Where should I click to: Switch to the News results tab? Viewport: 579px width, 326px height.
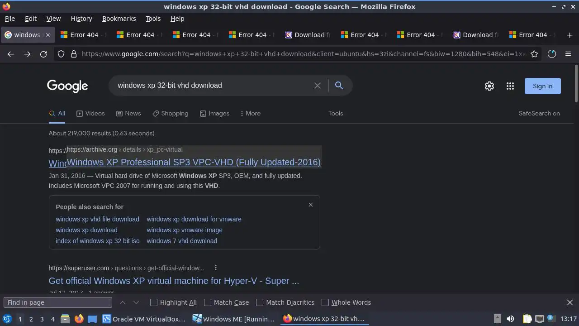[128, 113]
